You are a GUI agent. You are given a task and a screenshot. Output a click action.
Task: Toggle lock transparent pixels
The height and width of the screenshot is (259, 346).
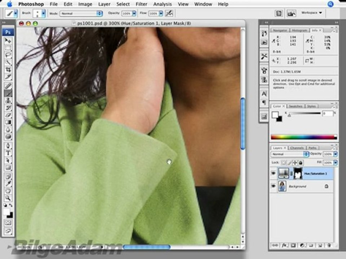(x=284, y=163)
